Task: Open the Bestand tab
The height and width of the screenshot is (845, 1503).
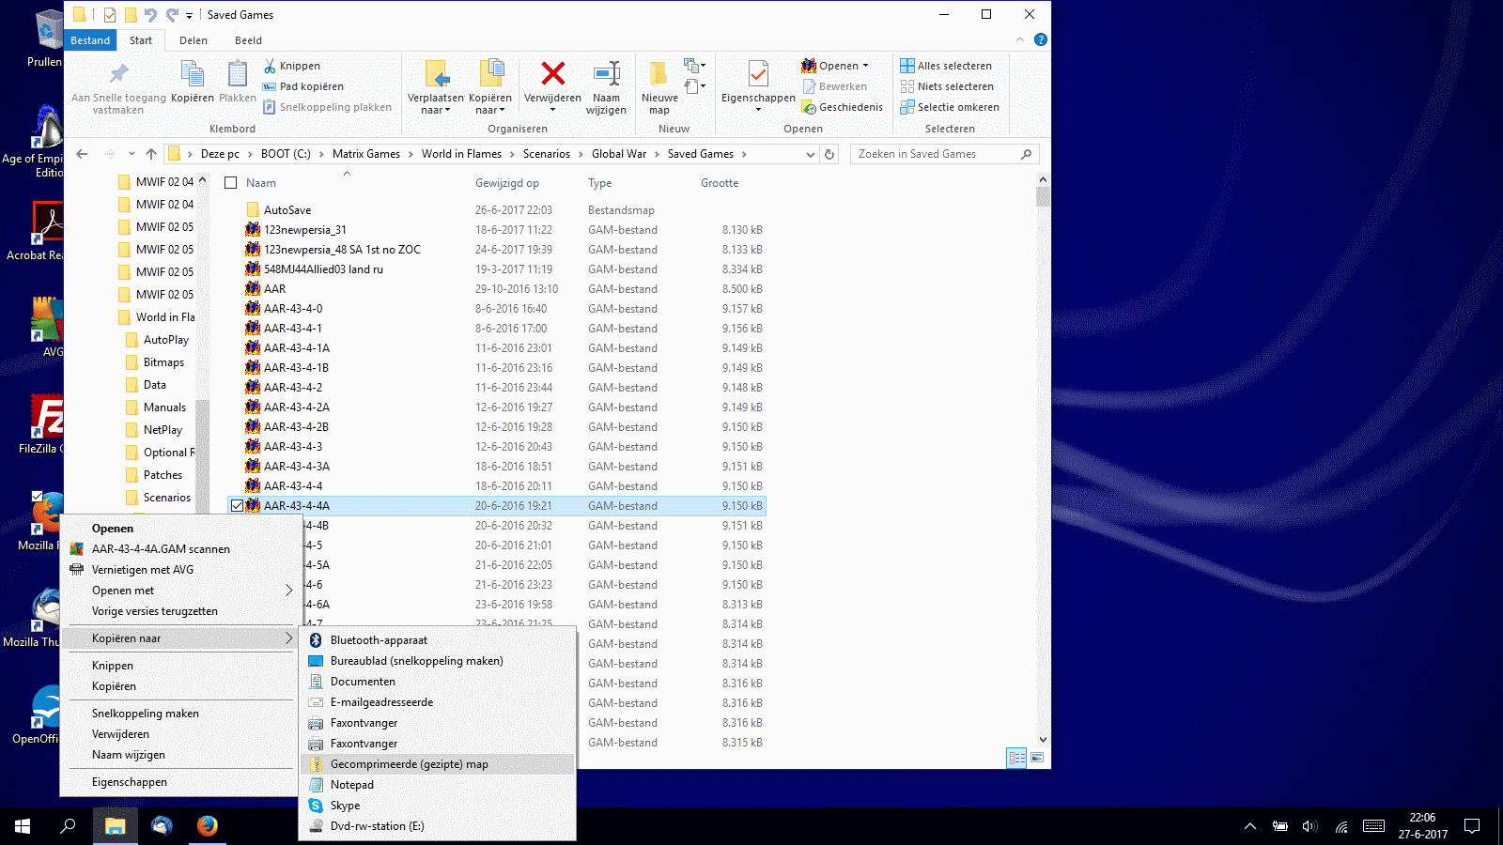Action: coord(90,40)
